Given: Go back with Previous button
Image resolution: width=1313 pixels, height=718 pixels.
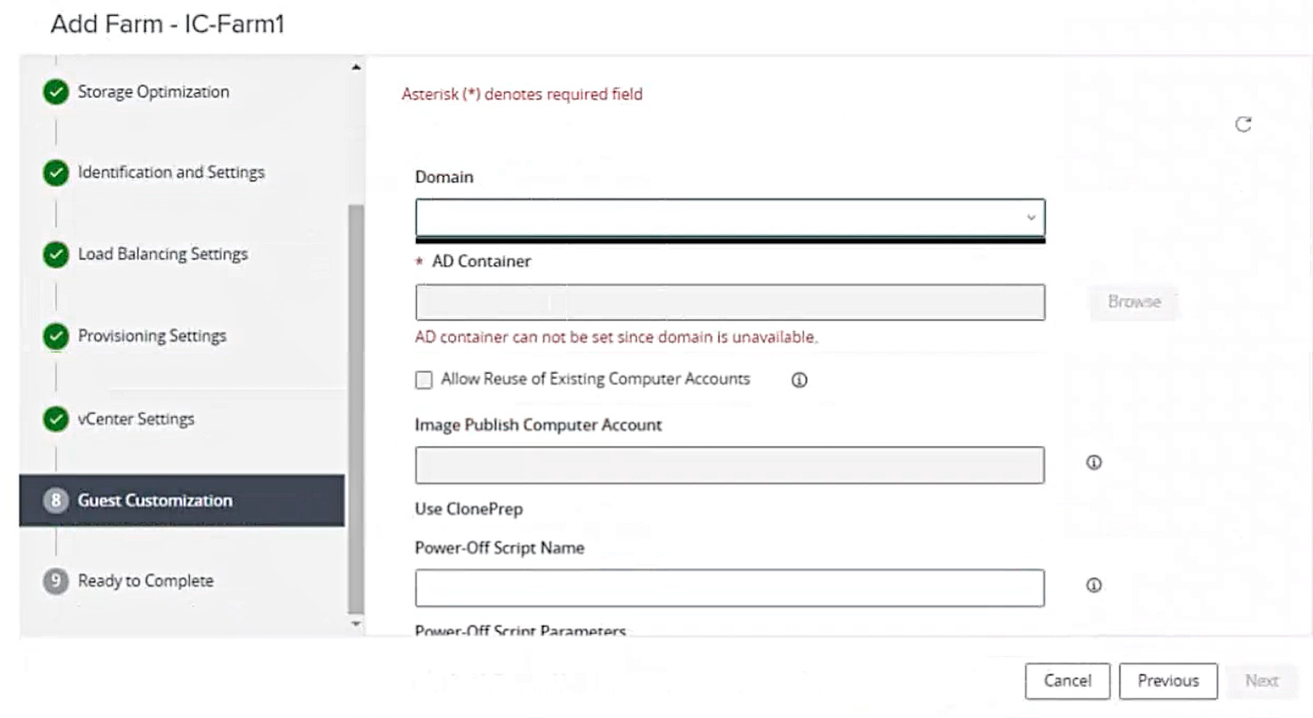Looking at the screenshot, I should pos(1168,681).
